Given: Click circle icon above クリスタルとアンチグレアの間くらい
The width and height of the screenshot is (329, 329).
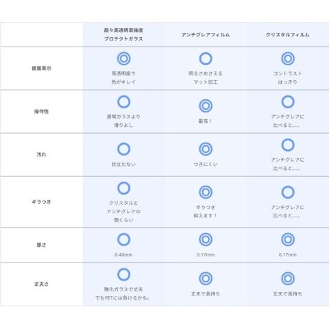Looking at the screenshot, I should [x=123, y=188].
